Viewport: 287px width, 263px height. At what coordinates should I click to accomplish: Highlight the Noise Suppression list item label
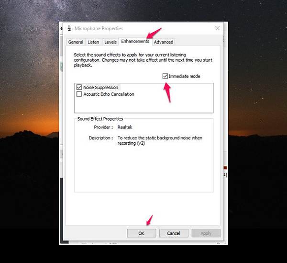(x=100, y=88)
